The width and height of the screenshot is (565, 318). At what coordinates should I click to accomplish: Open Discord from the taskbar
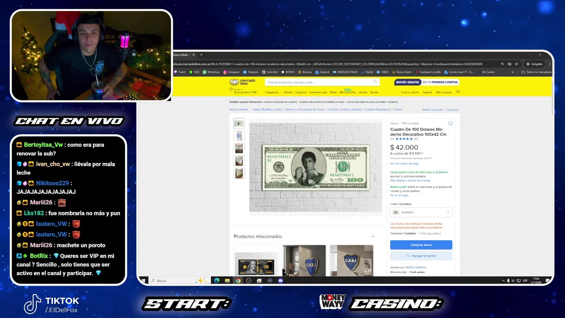coord(281,280)
